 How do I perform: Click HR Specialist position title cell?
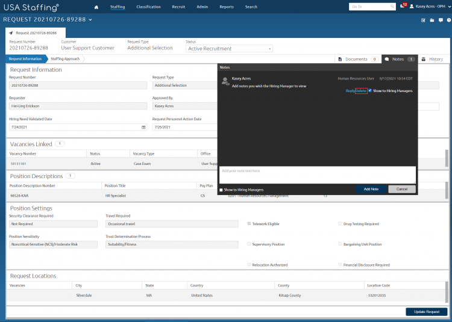coord(116,196)
